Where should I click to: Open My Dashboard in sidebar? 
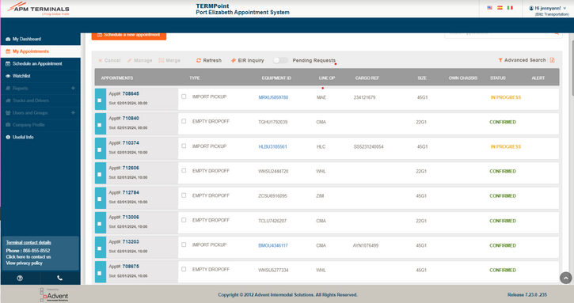[x=26, y=39]
